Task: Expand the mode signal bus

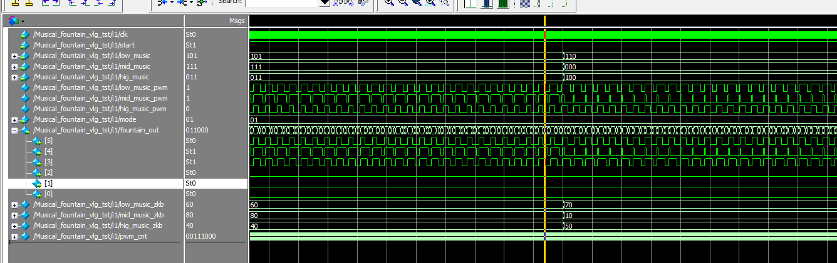Action: (x=14, y=120)
